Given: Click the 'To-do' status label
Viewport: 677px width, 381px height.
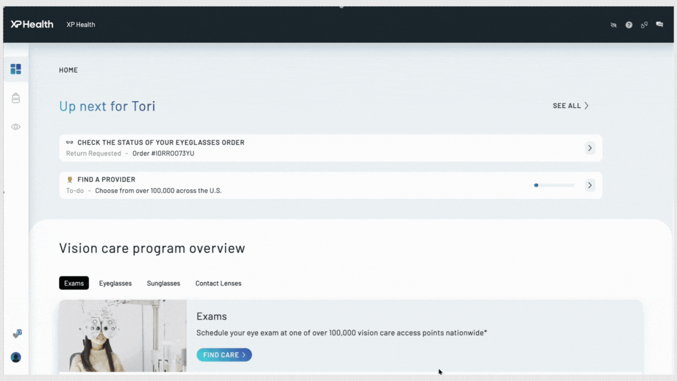Looking at the screenshot, I should tap(75, 190).
